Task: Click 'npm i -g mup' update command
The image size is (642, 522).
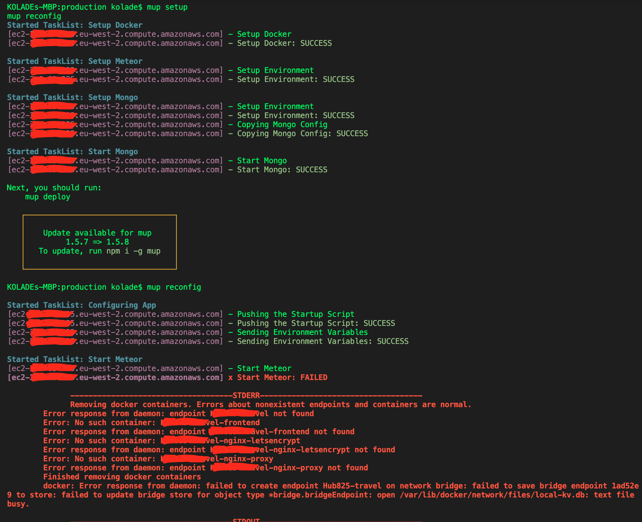Action: pos(133,251)
